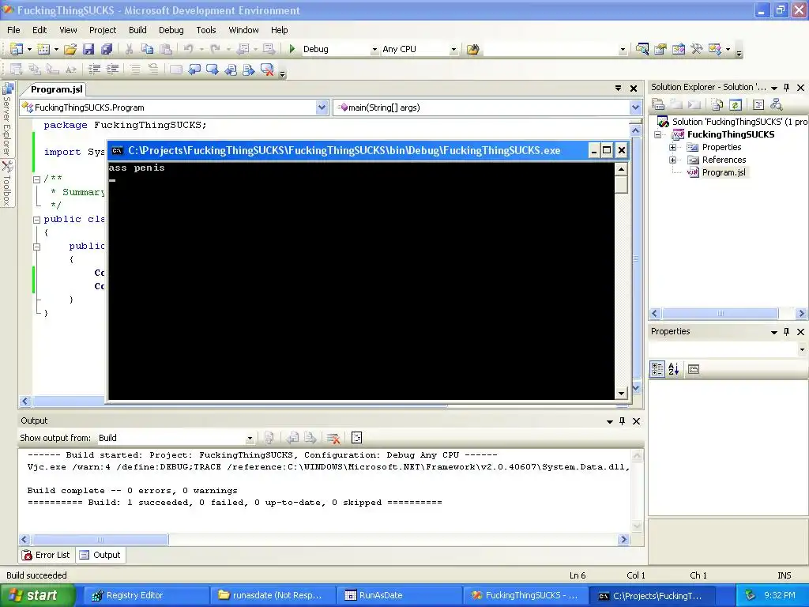Open the main(String[] args) member dropdown
The width and height of the screenshot is (809, 607).
(635, 107)
